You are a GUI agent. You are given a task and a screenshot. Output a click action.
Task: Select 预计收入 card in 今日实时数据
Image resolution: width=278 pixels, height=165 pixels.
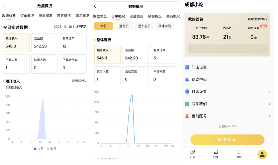(x=16, y=43)
